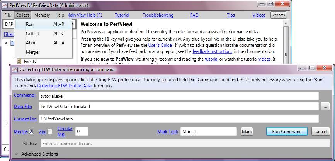Open the File menu

(x=8, y=15)
